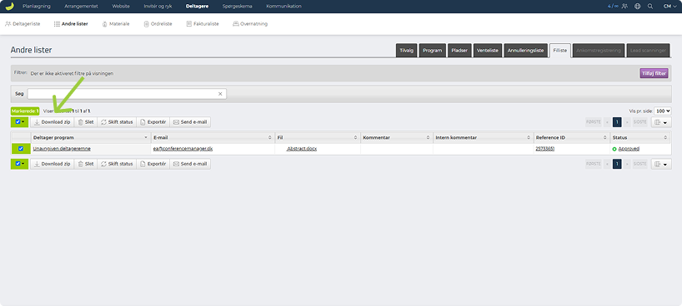Image resolution: width=682 pixels, height=306 pixels.
Task: Open the Kommunikation menu
Action: point(283,6)
